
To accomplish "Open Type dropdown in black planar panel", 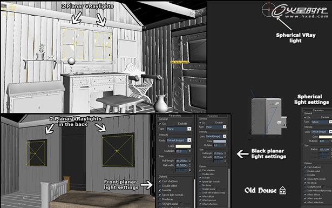I will [x=216, y=127].
